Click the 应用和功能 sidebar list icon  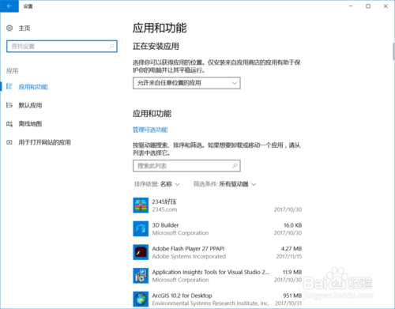[x=9, y=86]
